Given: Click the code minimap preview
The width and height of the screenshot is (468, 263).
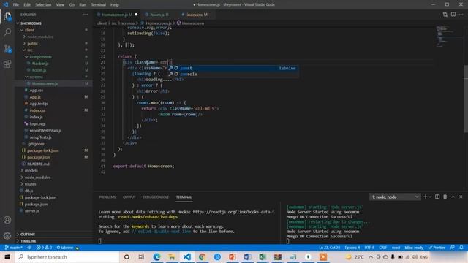Looking at the screenshot, I should tap(445, 37).
